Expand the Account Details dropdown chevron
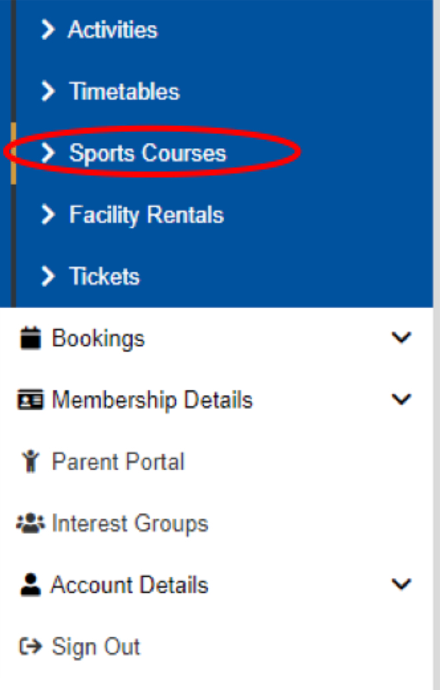The image size is (440, 690). [x=401, y=584]
